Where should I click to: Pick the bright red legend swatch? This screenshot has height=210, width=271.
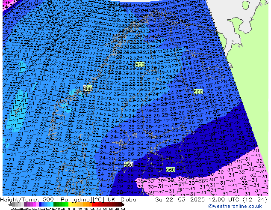[93, 204]
